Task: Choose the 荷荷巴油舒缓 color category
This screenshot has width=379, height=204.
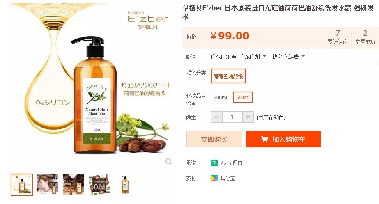Action: coord(228,76)
